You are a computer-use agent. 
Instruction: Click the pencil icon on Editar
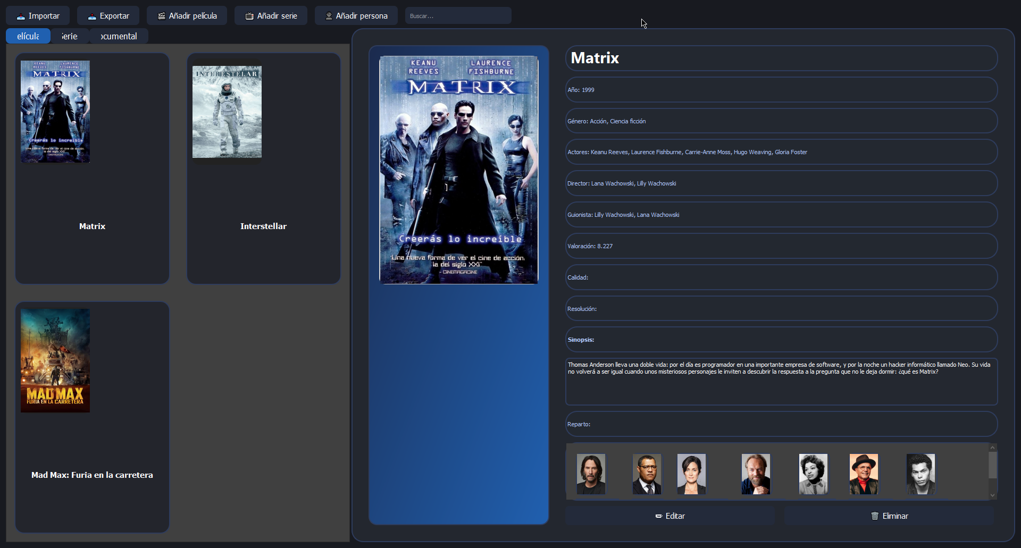point(659,516)
